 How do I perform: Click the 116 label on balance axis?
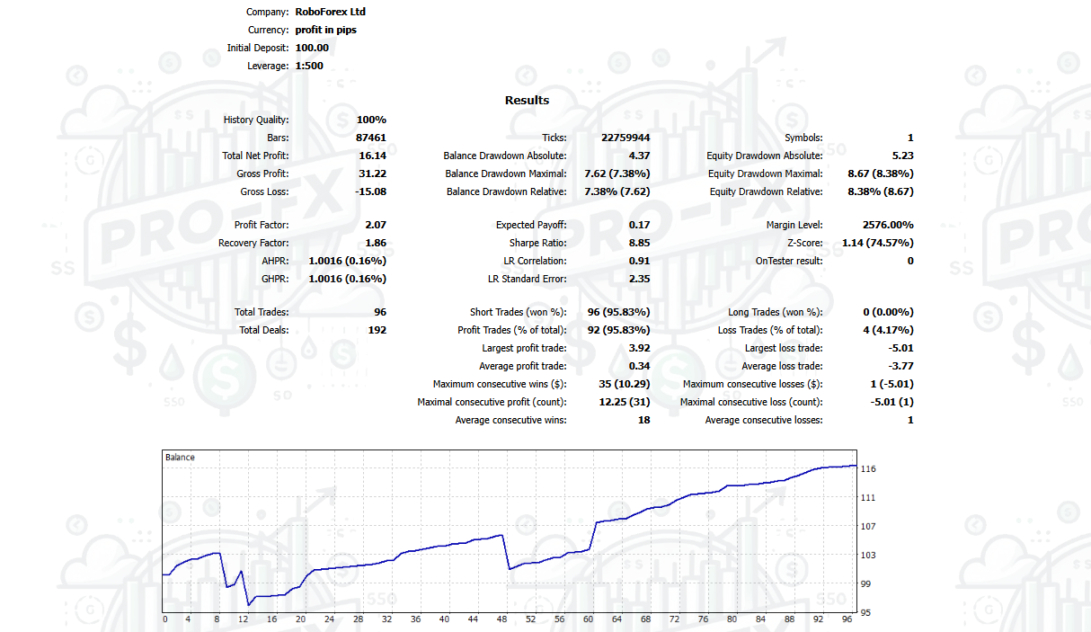[x=868, y=469]
